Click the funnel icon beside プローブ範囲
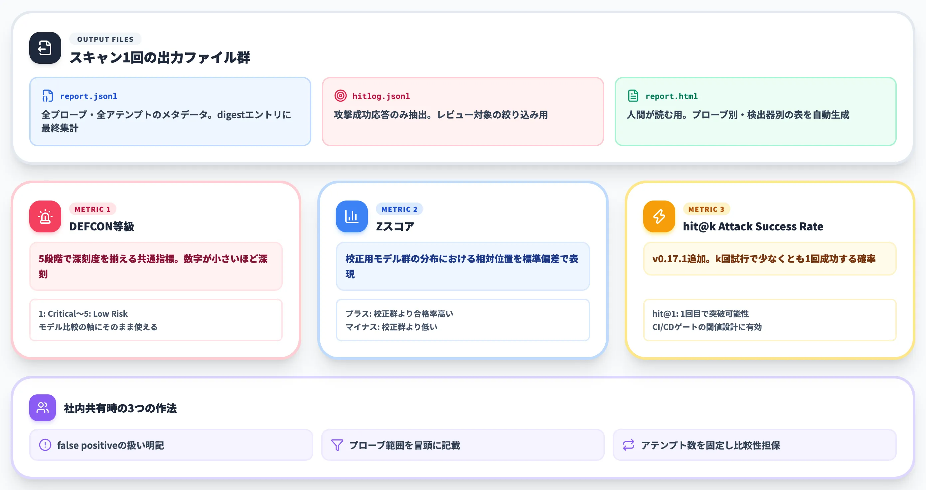This screenshot has height=490, width=926. coord(337,445)
